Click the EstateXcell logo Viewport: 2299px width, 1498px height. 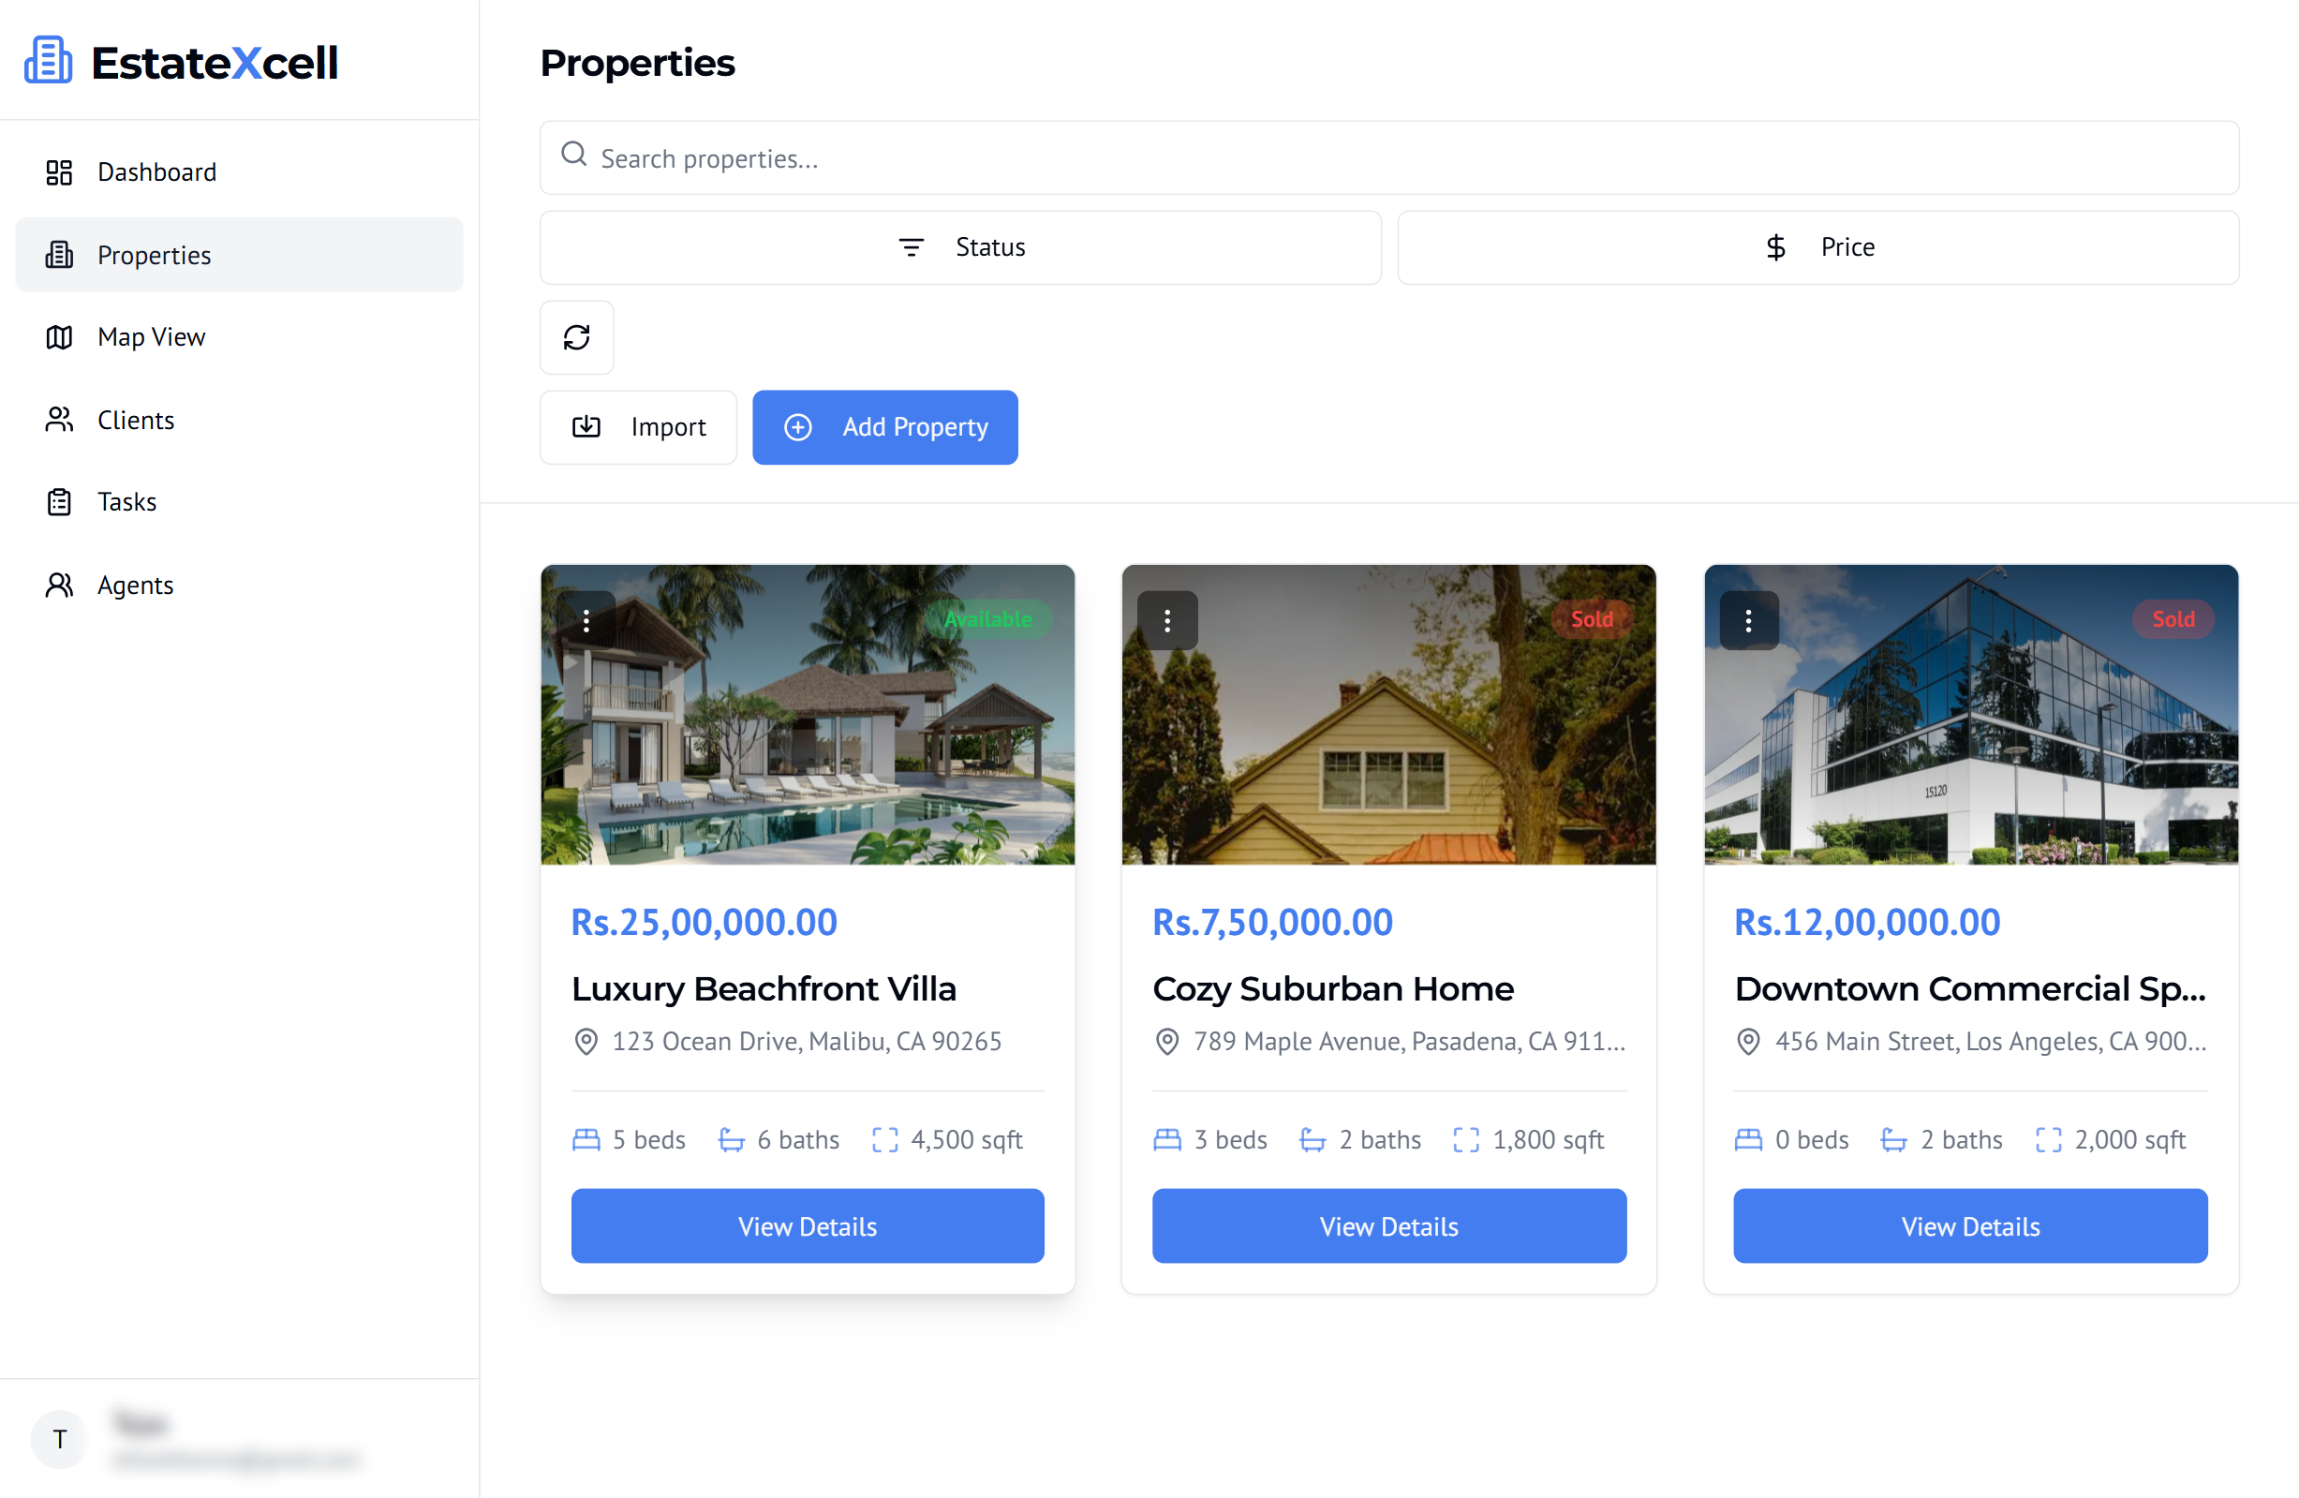180,60
